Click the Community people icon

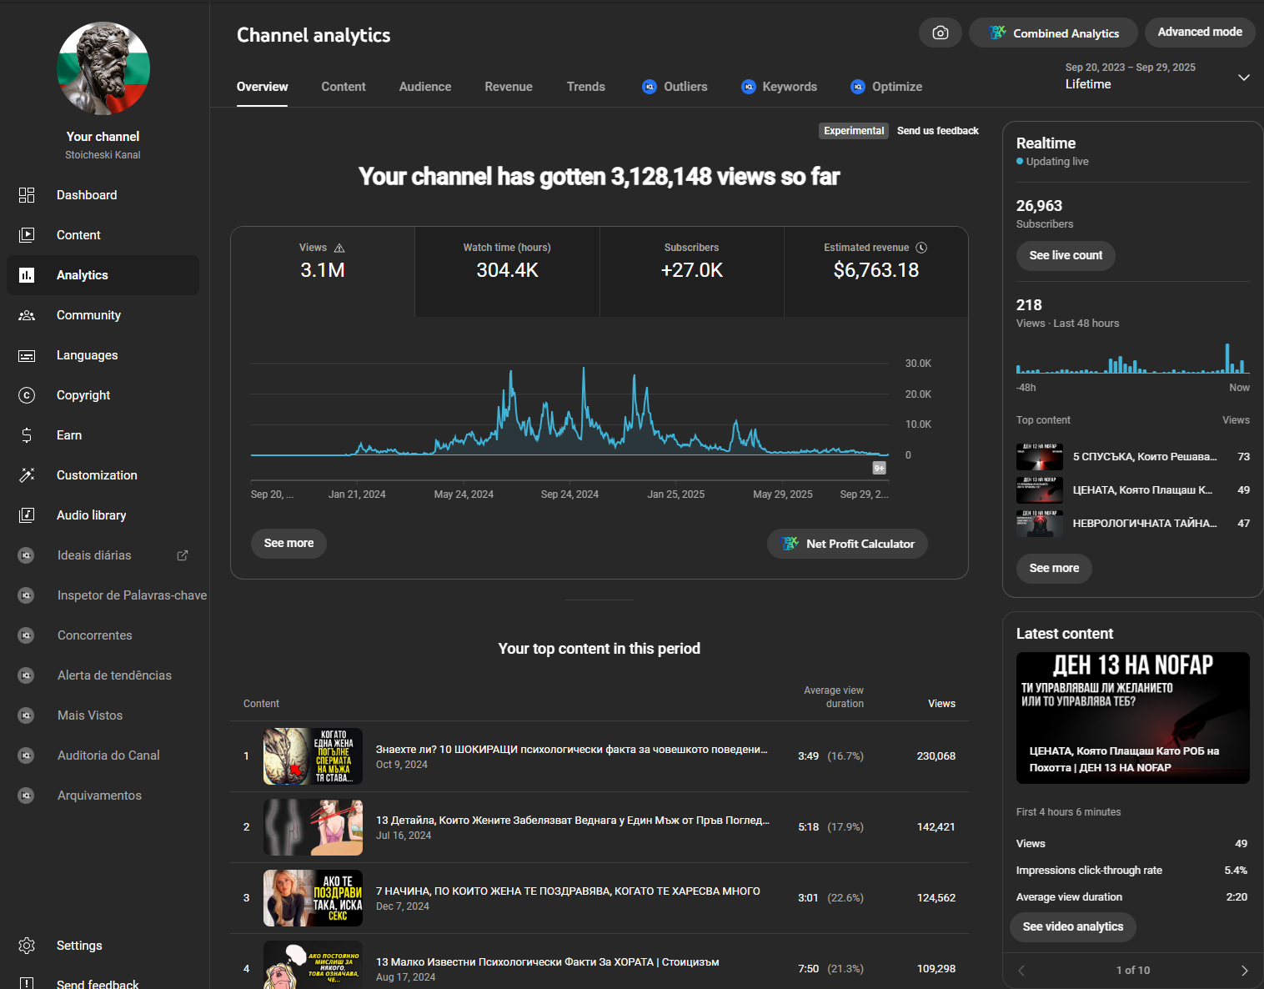(27, 315)
